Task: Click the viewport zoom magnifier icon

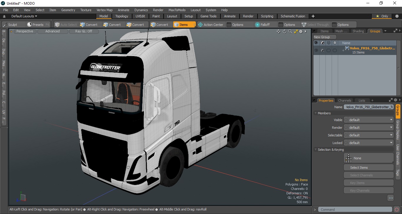Action: pos(290,31)
